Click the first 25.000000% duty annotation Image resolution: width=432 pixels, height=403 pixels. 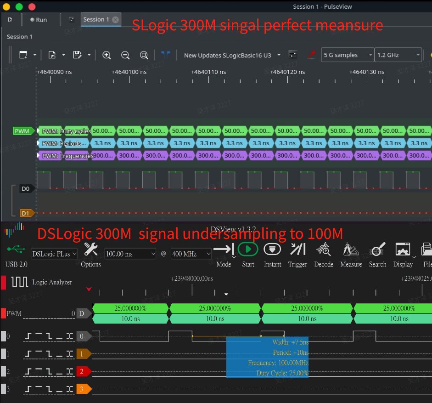130,308
